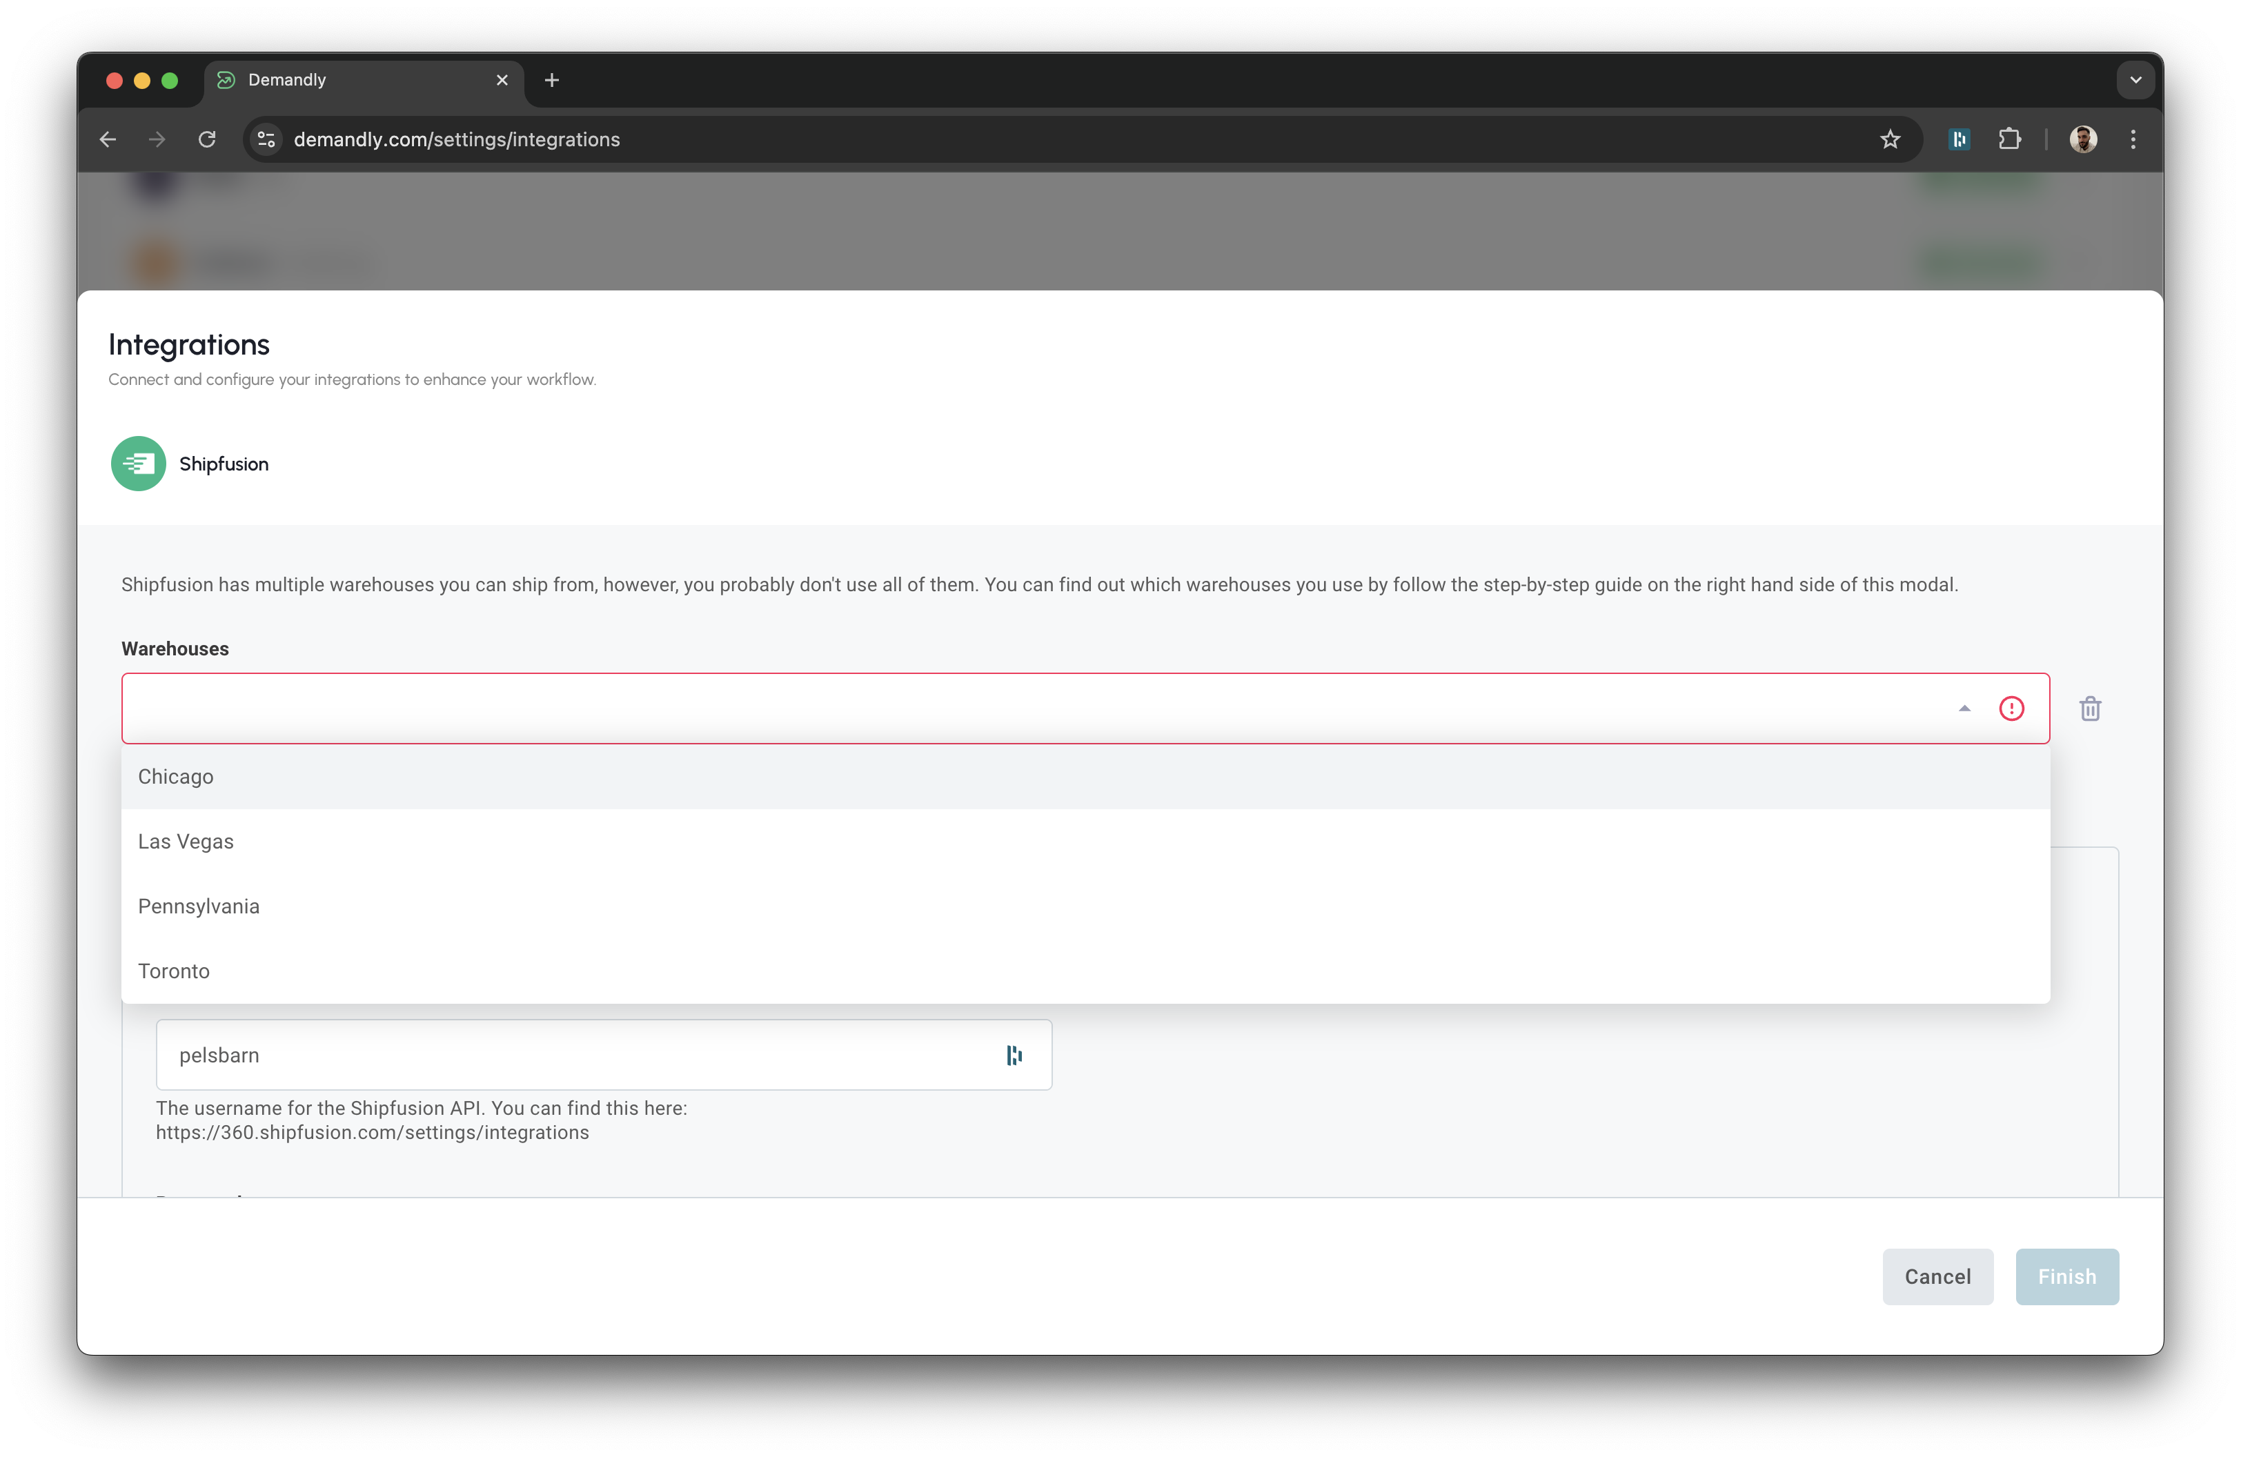2241x1457 pixels.
Task: Click the password manager icon in the username field
Action: click(1014, 1055)
